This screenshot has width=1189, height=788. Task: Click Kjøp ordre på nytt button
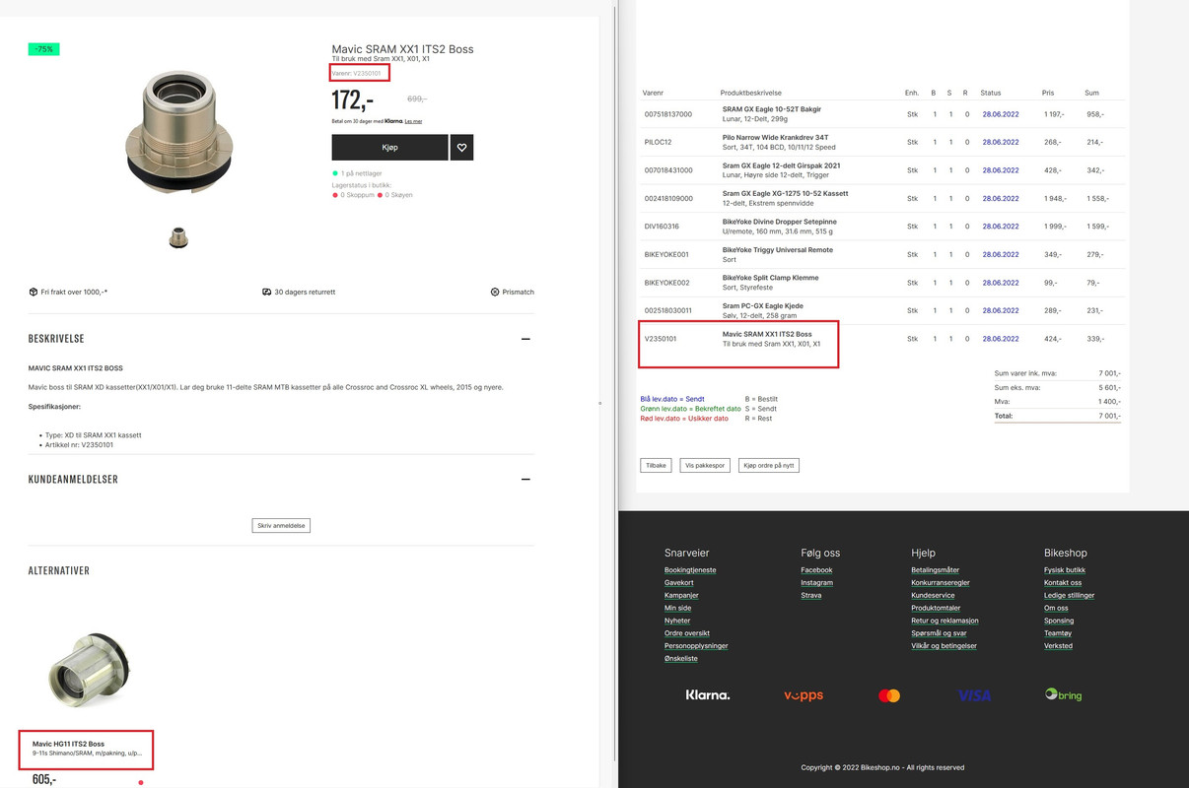click(769, 465)
